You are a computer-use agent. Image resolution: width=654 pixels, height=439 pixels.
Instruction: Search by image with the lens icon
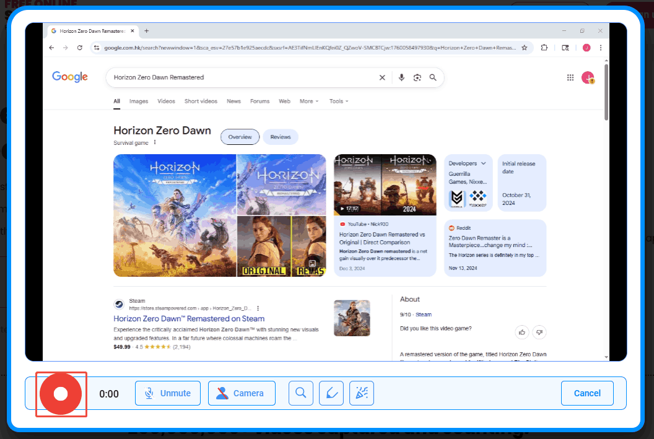417,77
